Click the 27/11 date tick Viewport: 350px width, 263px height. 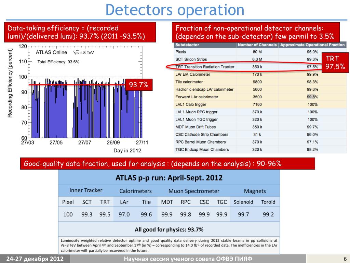[142, 143]
